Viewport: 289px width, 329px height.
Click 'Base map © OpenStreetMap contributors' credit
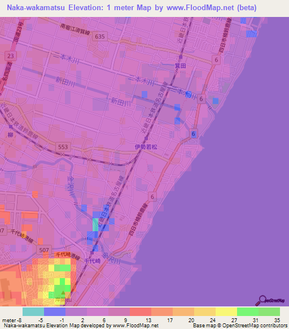(x=240, y=326)
